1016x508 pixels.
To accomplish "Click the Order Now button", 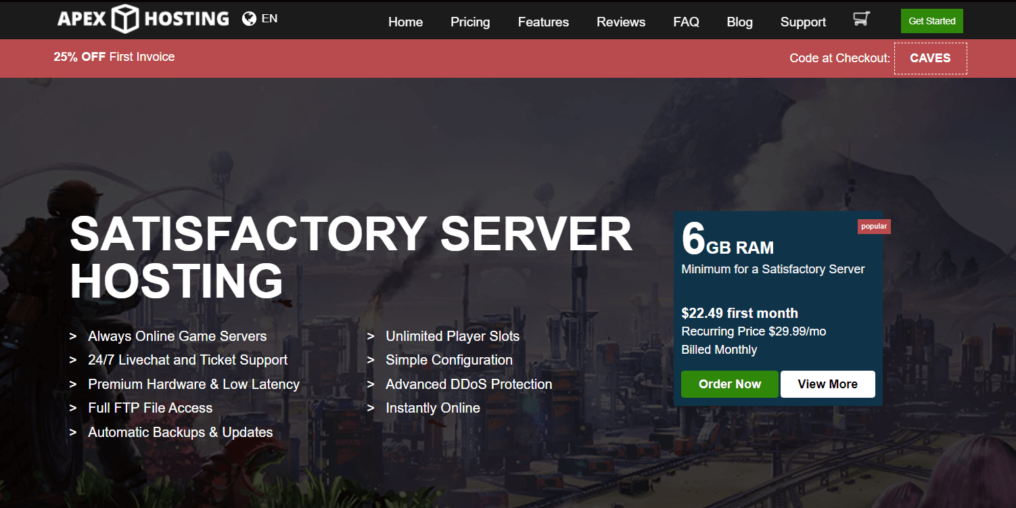I will 730,384.
